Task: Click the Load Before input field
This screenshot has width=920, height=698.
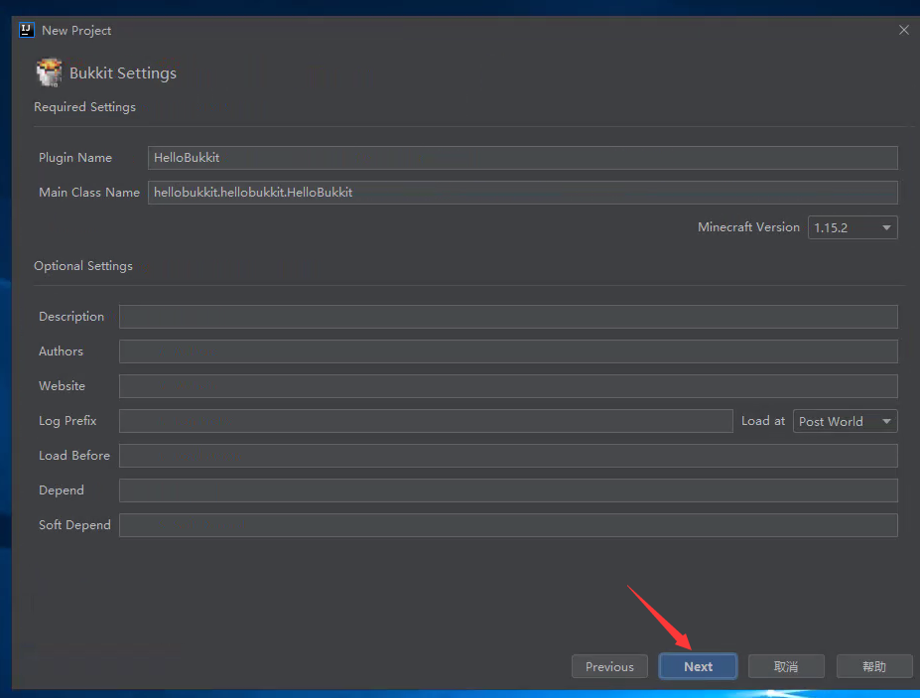Action: point(508,456)
